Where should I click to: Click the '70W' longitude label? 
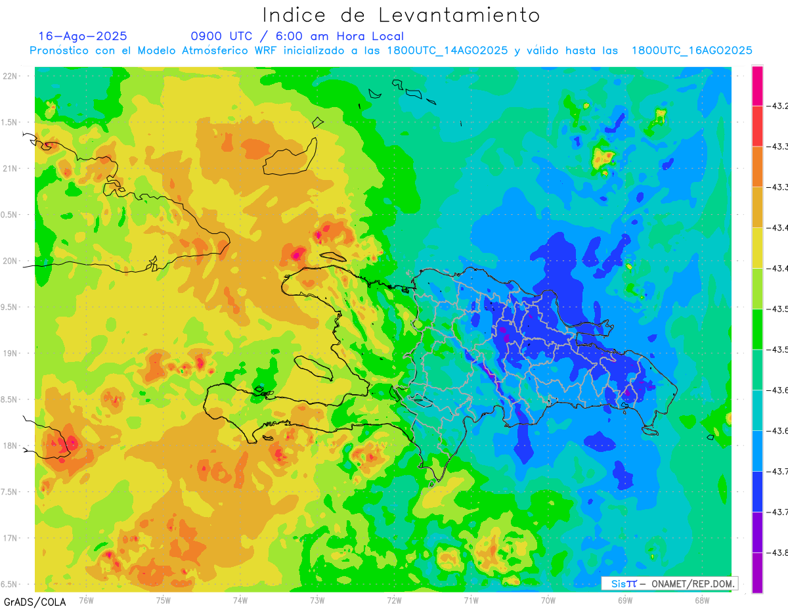pos(548,600)
